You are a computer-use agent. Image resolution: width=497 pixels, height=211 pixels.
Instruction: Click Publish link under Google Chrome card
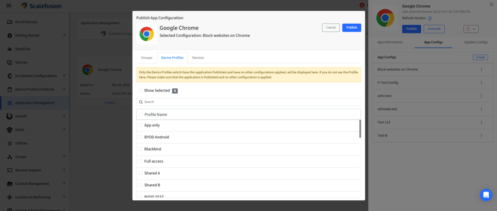[x=110, y=103]
